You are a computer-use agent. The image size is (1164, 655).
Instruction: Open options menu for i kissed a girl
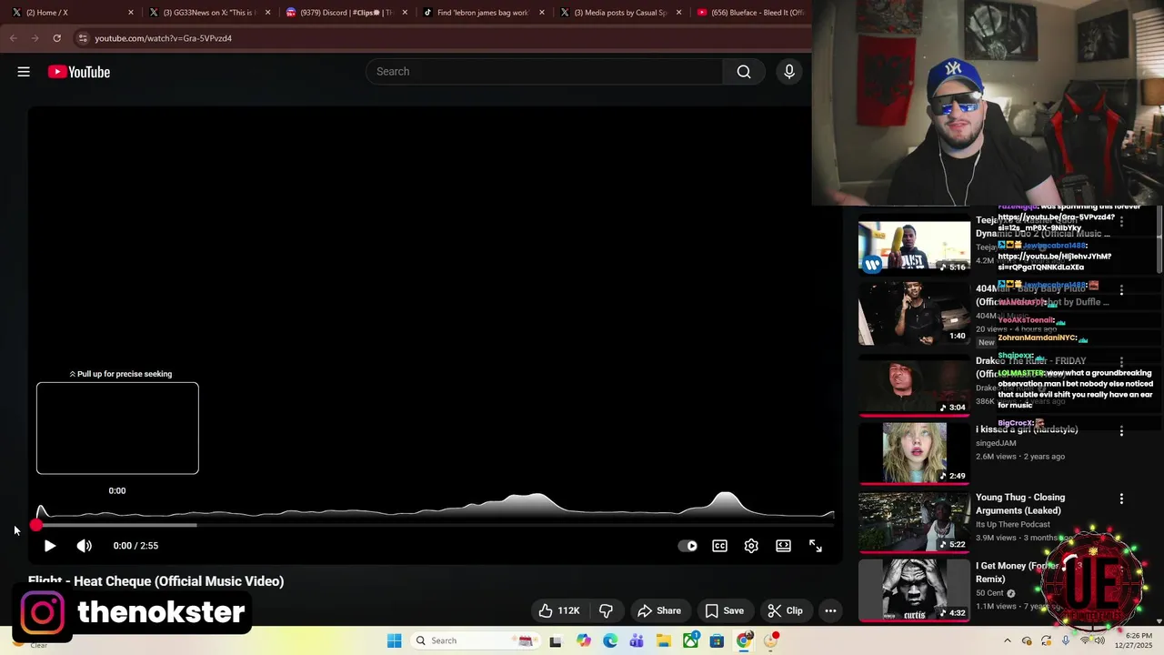1121,430
